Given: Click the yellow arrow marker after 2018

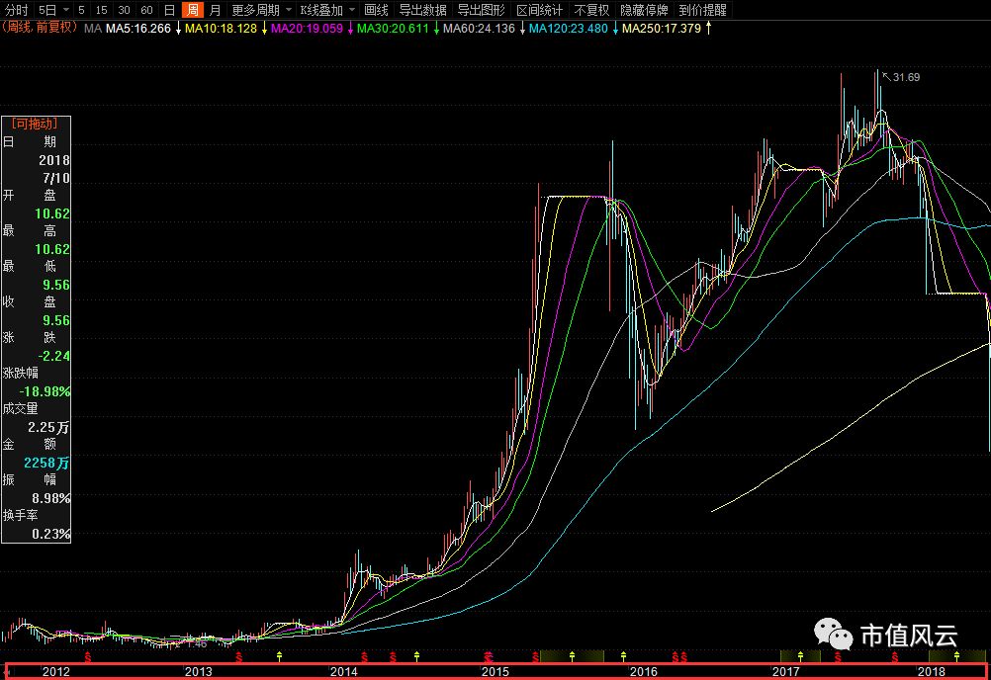Looking at the screenshot, I should [x=956, y=657].
